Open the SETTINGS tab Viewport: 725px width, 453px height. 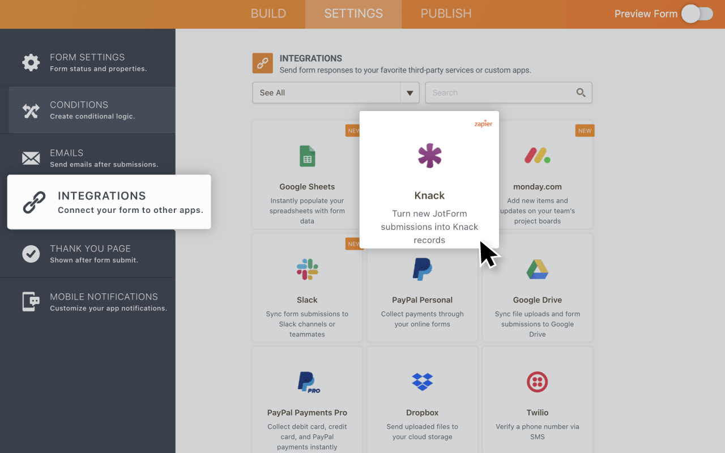pyautogui.click(x=353, y=14)
